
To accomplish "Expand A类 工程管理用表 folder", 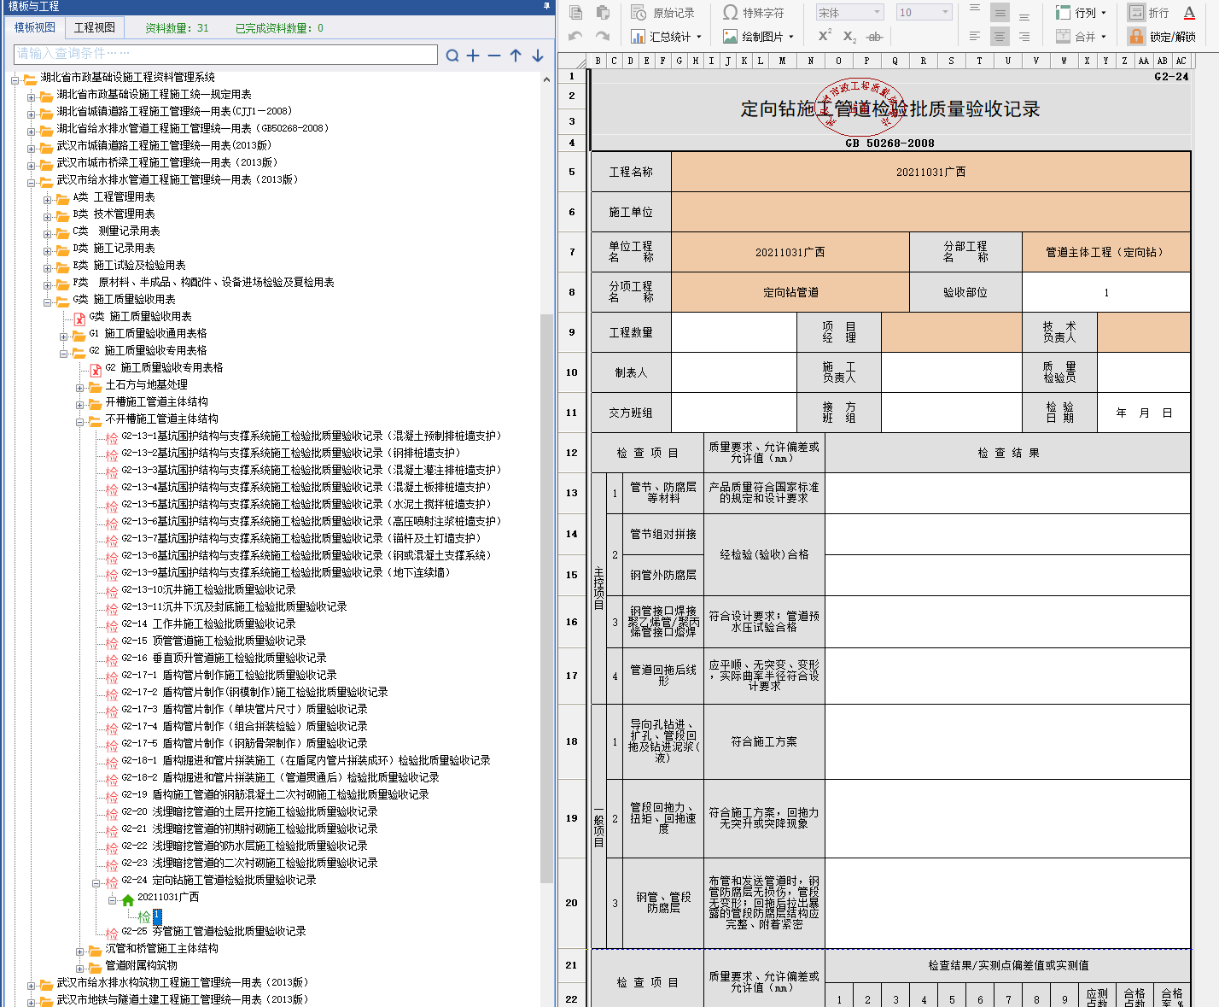I will click(48, 199).
